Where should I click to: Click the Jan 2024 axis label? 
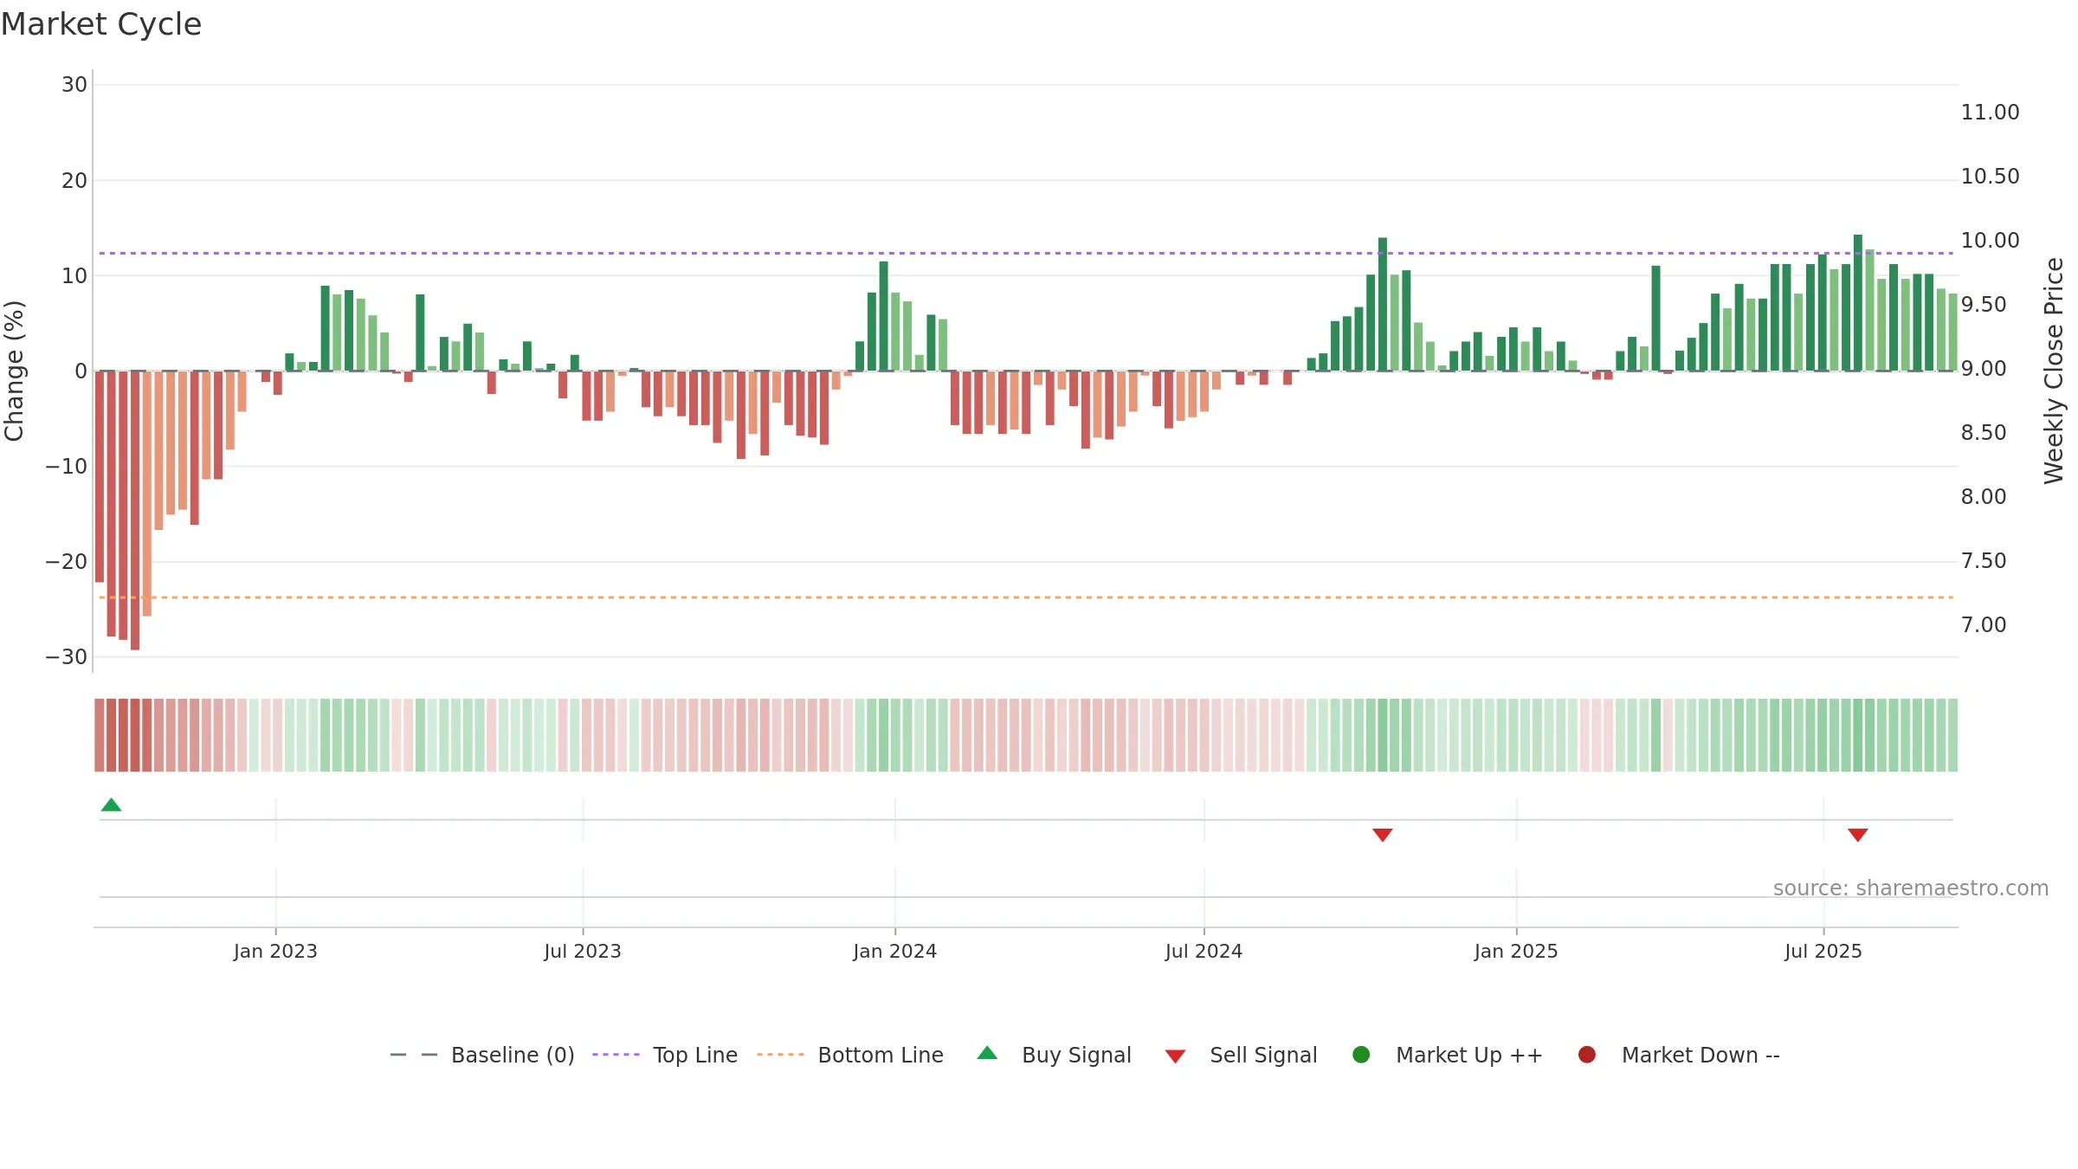tap(894, 951)
